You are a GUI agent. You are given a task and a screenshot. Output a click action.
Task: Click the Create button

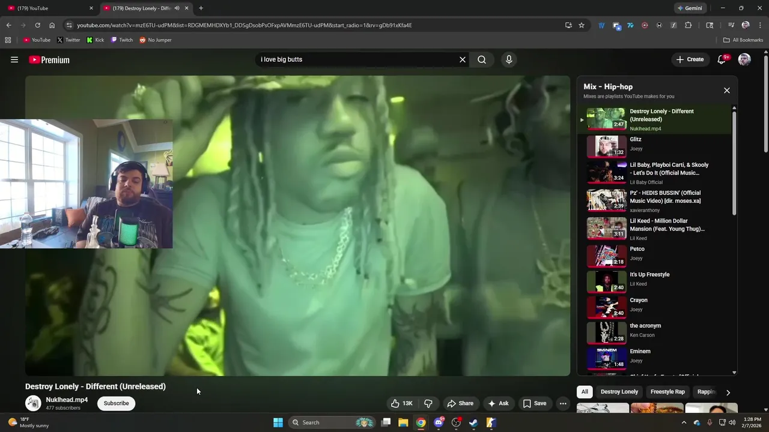(690, 59)
